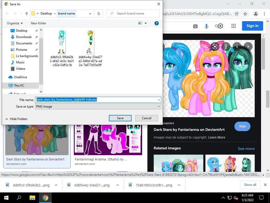The height and width of the screenshot is (203, 270).
Task: Open Google search by image camera icon
Action: click(195, 26)
